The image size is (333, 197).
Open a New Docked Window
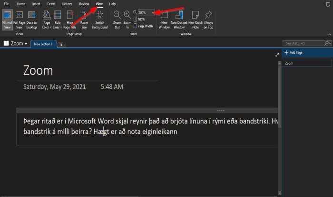179,19
